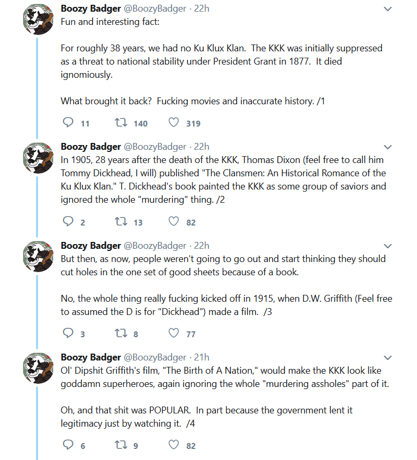Reply to the Birth of A Nation tweet
The width and height of the screenshot is (417, 460).
pyautogui.click(x=68, y=445)
